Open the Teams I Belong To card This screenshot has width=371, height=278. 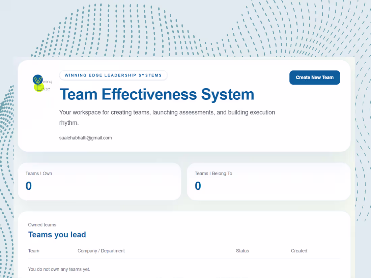[x=269, y=181]
